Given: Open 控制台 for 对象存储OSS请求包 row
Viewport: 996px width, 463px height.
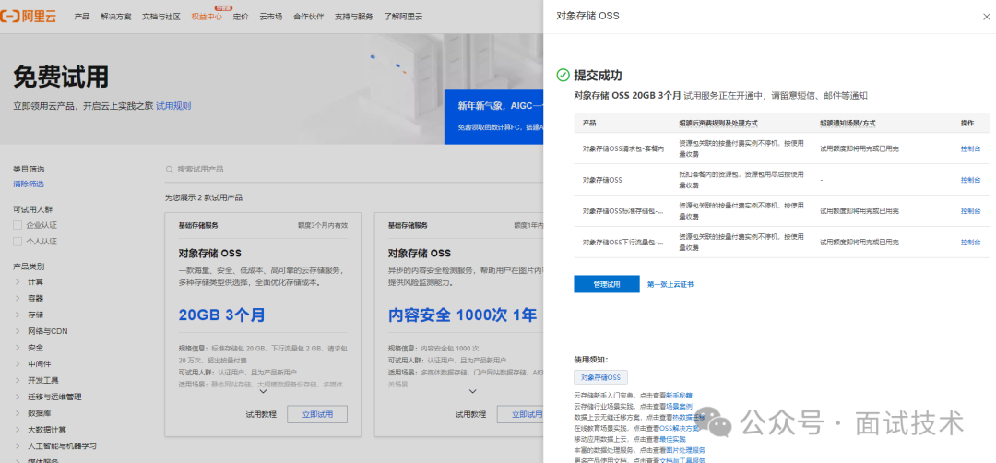Looking at the screenshot, I should (970, 148).
